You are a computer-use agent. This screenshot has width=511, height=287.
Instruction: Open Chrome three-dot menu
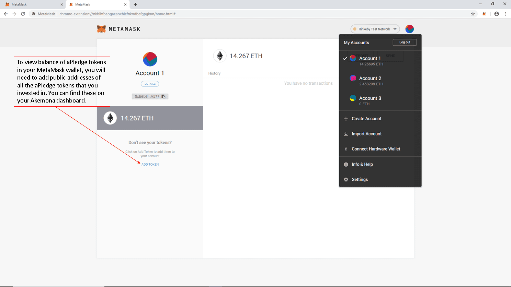pyautogui.click(x=505, y=14)
